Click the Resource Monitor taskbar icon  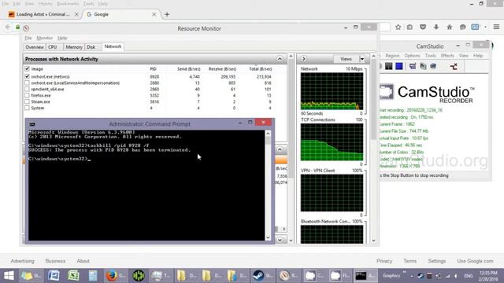284,276
